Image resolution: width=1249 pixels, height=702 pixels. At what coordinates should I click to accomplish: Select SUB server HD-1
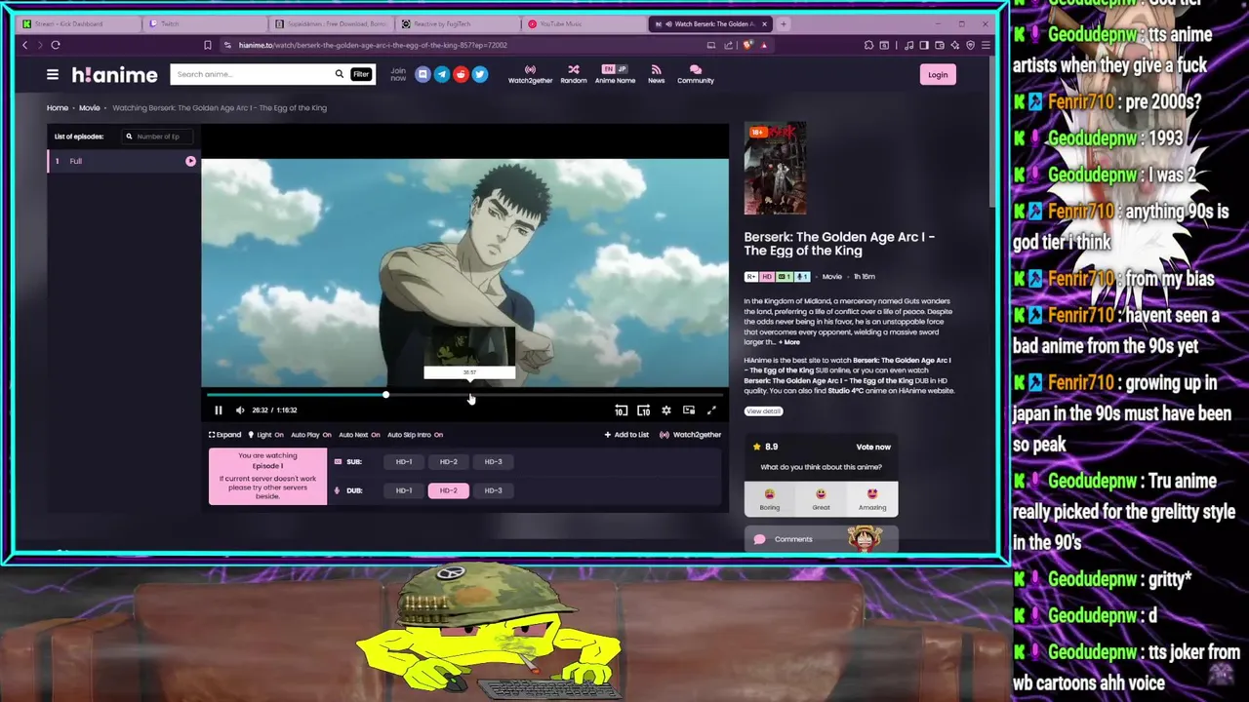coord(404,462)
